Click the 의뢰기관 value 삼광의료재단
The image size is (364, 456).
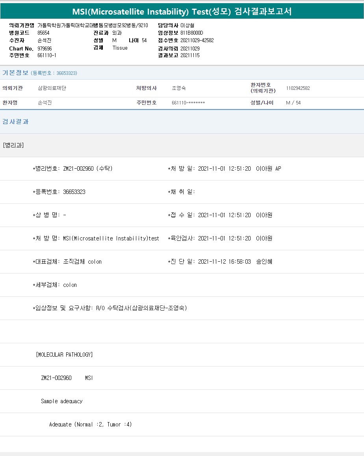click(x=52, y=88)
